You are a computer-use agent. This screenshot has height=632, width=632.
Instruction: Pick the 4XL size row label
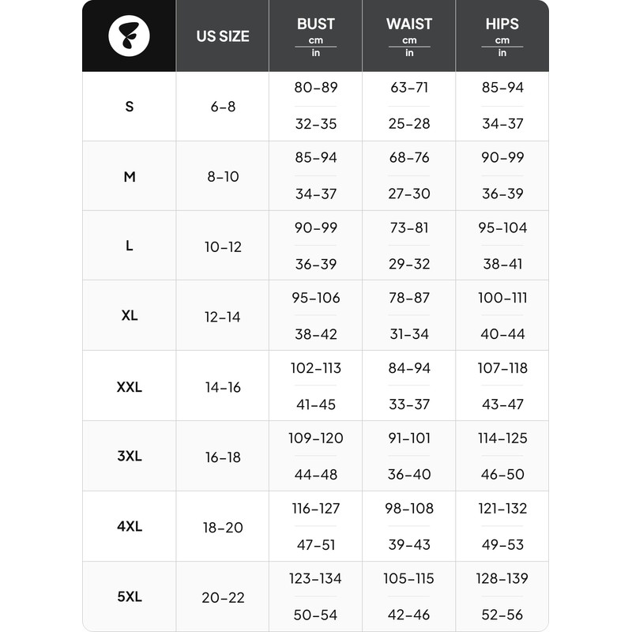point(130,527)
